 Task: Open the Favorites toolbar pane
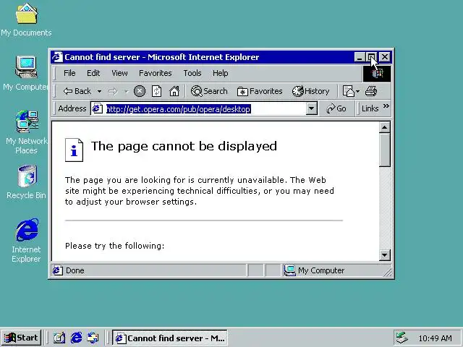tap(260, 91)
